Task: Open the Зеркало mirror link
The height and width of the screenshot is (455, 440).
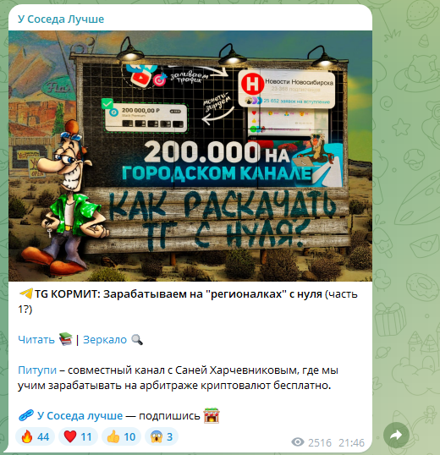Action: click(x=105, y=339)
